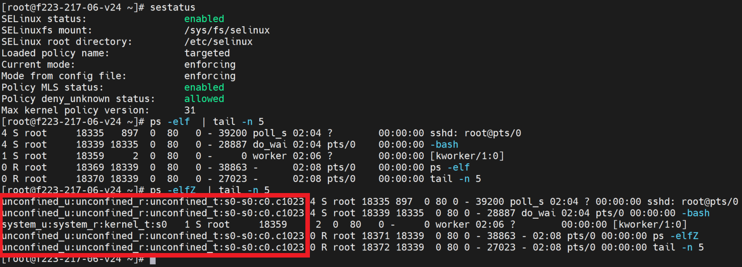This screenshot has width=742, height=267.
Task: Click the green "enabled" value beside SELinux status
Action: 204,19
